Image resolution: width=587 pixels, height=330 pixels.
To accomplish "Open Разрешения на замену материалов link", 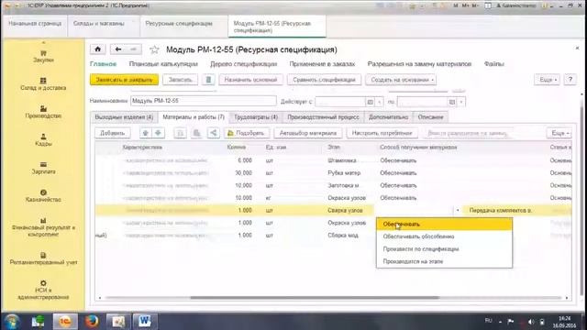I will click(x=419, y=64).
